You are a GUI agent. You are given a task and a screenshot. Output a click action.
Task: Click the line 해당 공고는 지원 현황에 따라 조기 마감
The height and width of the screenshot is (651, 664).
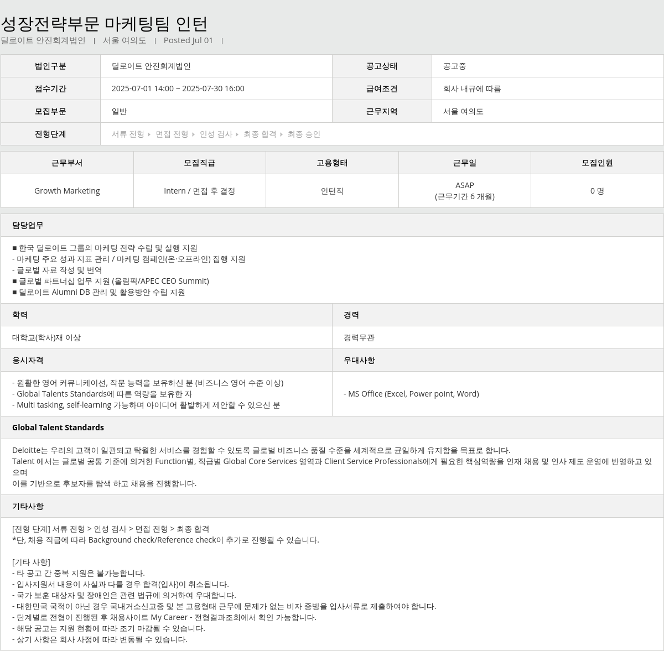click(108, 628)
